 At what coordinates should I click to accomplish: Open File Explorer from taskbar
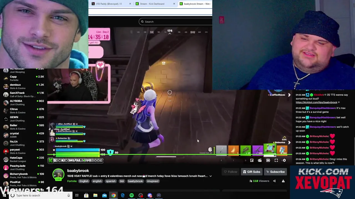[x=95, y=195]
